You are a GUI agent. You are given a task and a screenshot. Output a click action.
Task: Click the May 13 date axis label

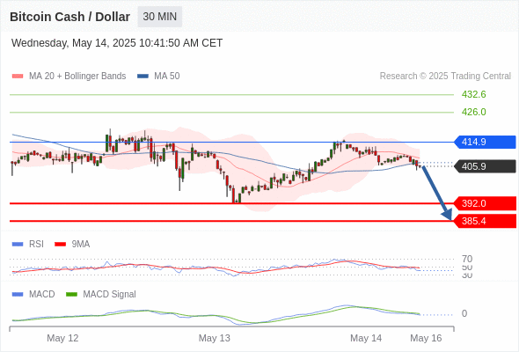point(214,338)
